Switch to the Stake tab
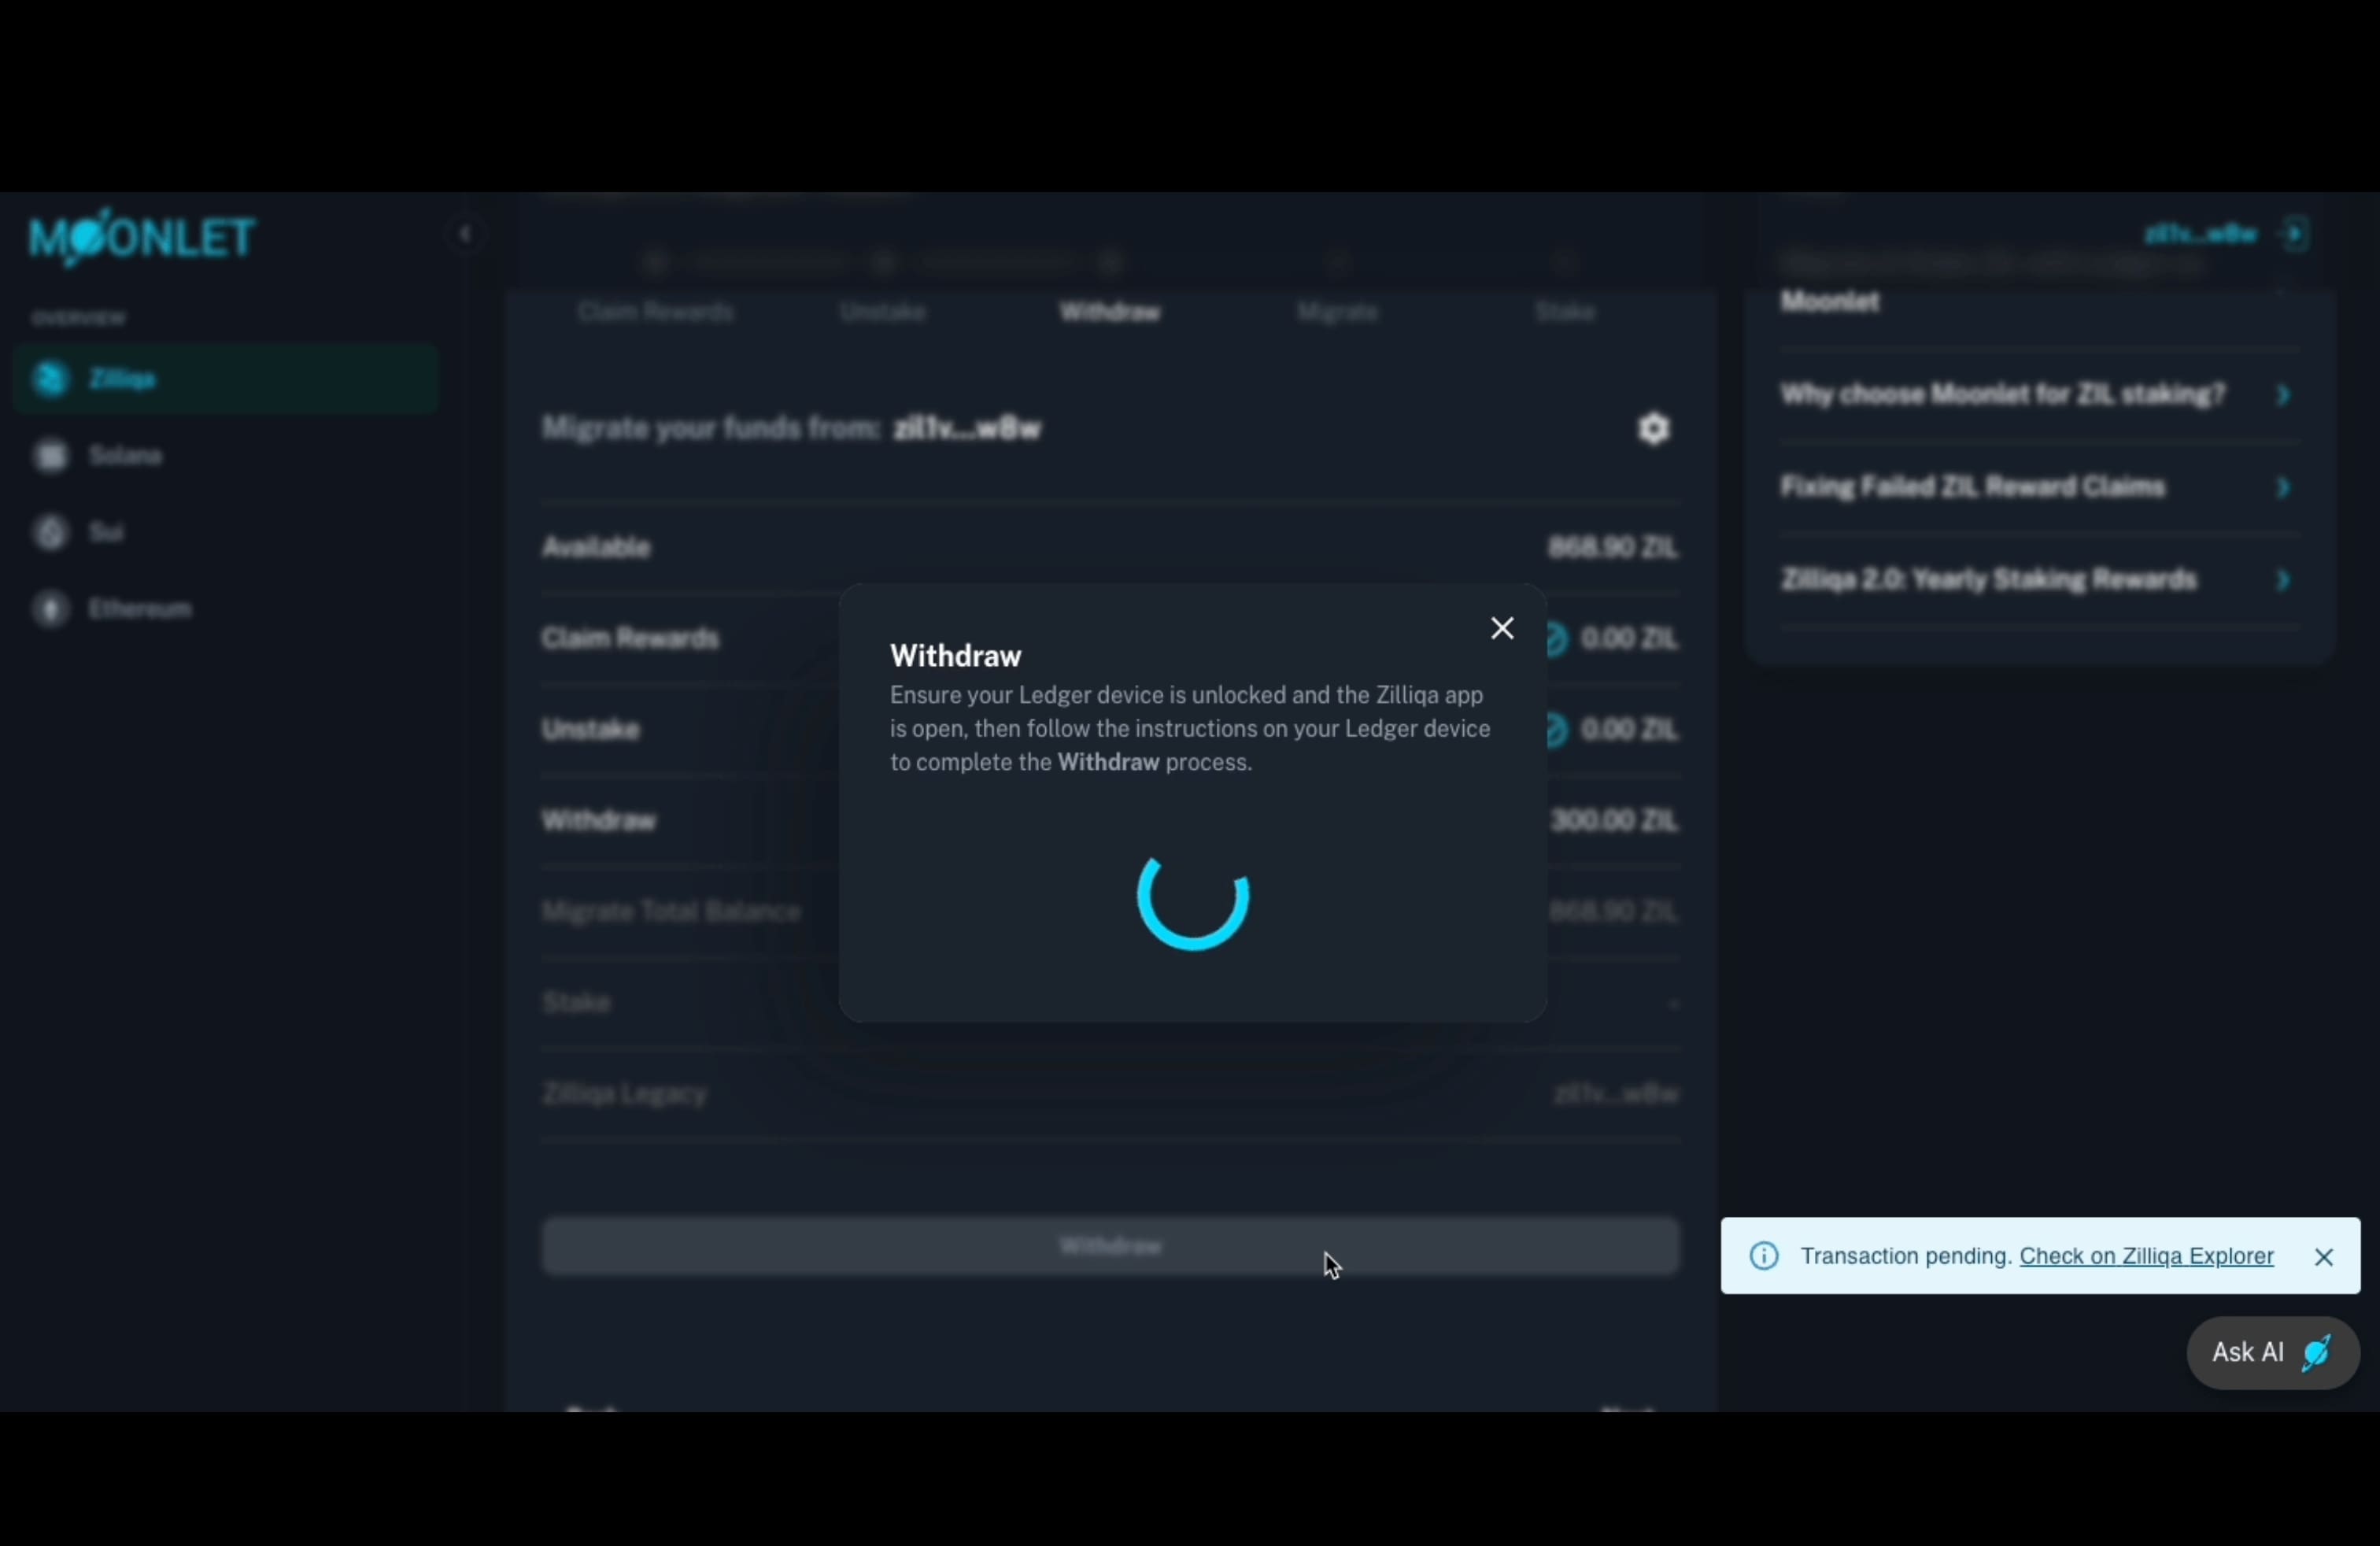 point(1565,312)
